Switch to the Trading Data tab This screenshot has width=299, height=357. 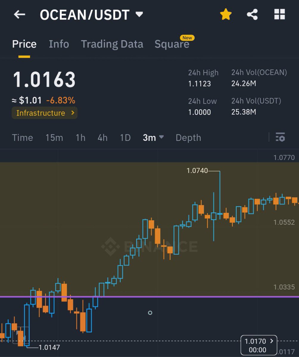coord(112,44)
